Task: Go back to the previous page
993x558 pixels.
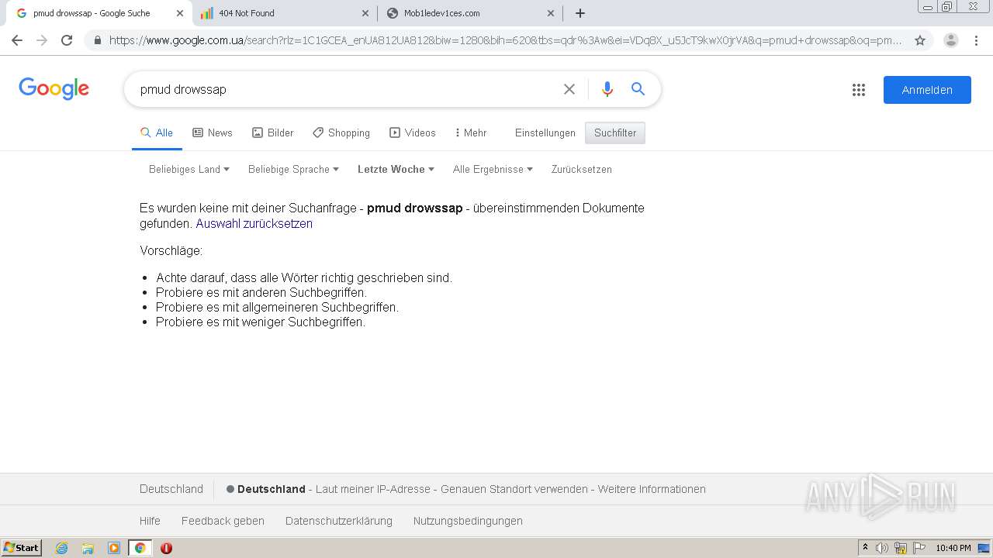Action: click(17, 40)
